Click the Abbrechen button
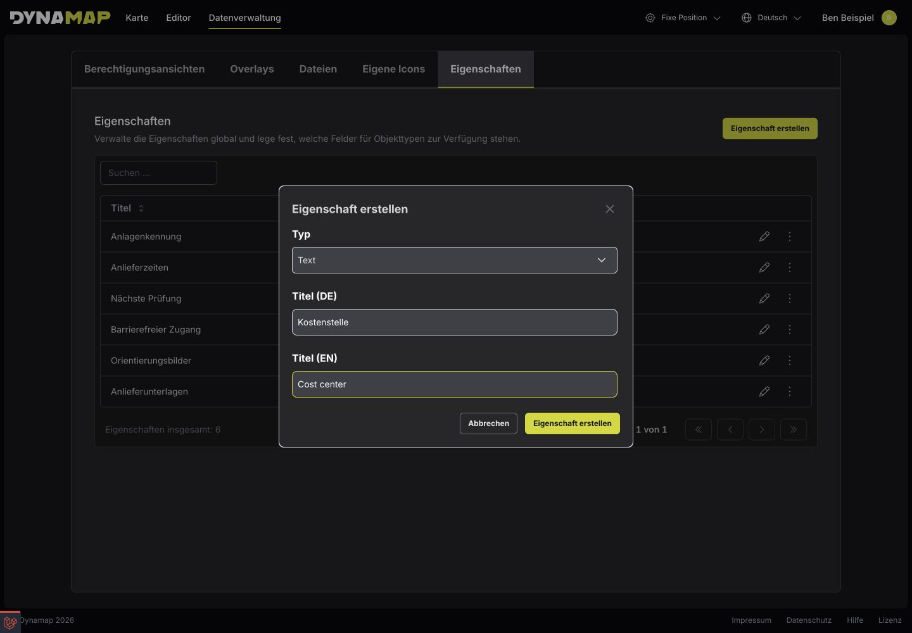The image size is (912, 633). coord(488,423)
